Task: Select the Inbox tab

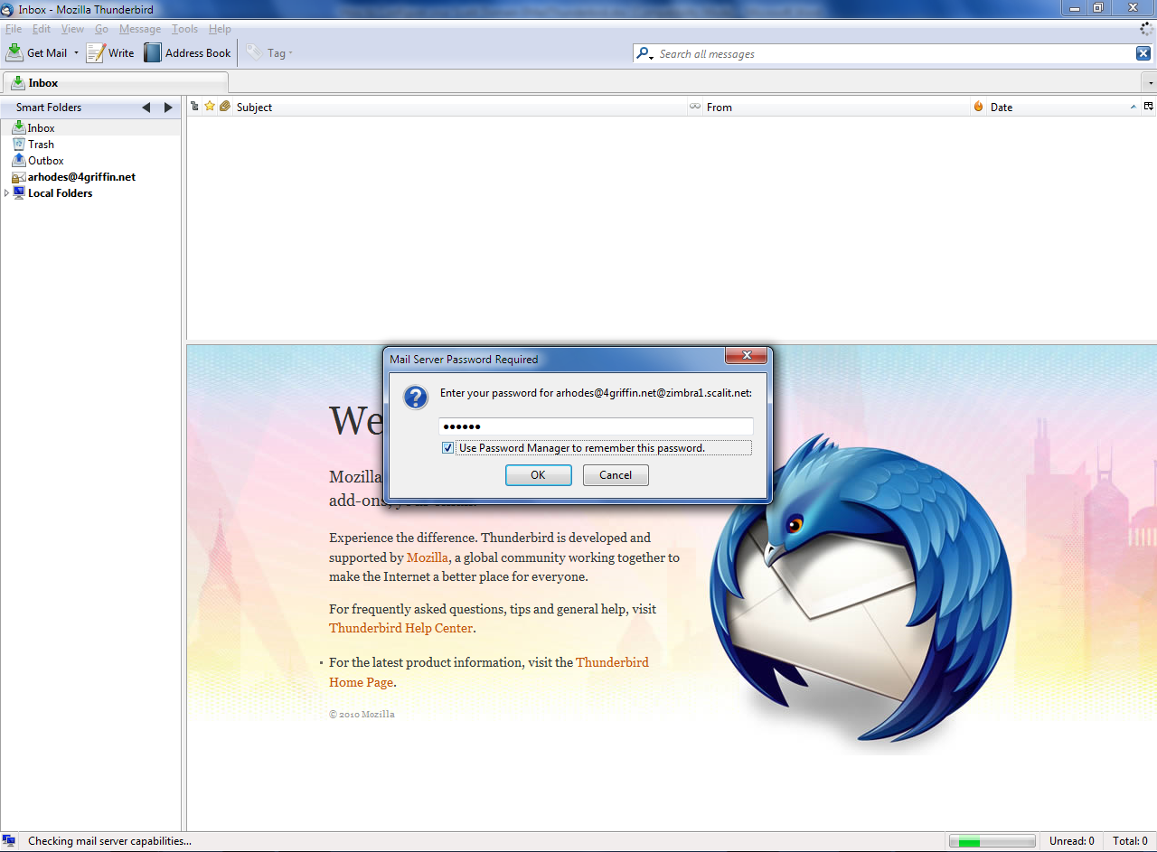Action: pos(115,82)
